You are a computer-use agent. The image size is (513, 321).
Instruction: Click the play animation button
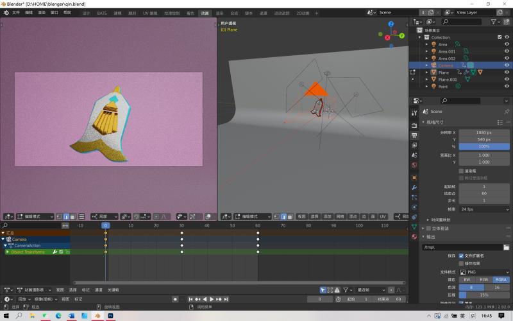coord(212,299)
